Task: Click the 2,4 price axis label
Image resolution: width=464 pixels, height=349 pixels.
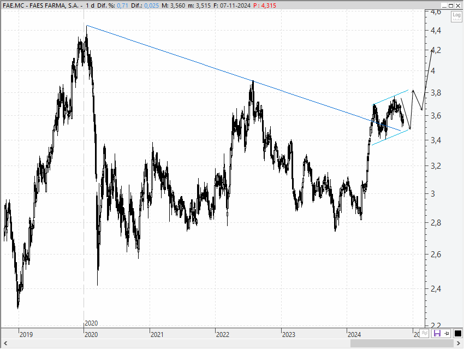Action: click(x=436, y=288)
